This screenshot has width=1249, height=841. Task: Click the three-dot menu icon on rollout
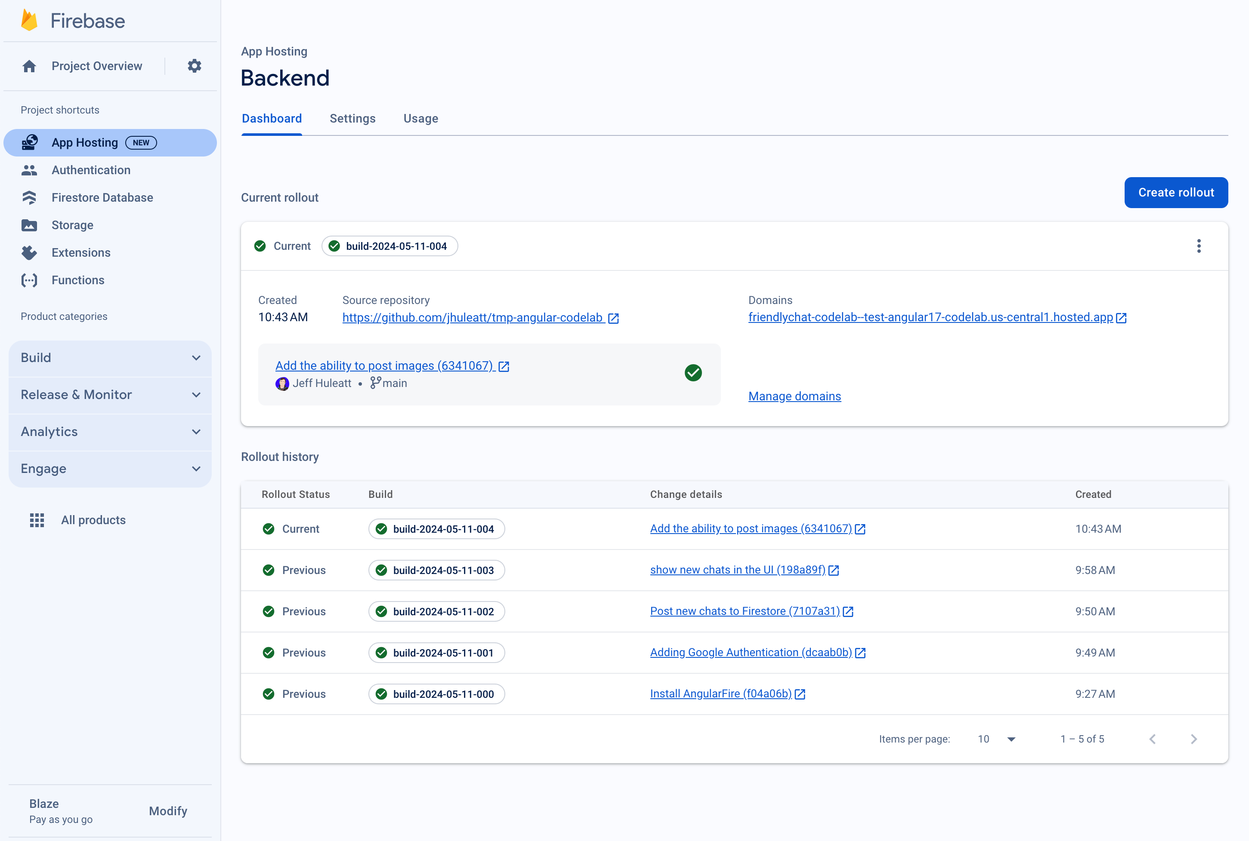coord(1198,246)
